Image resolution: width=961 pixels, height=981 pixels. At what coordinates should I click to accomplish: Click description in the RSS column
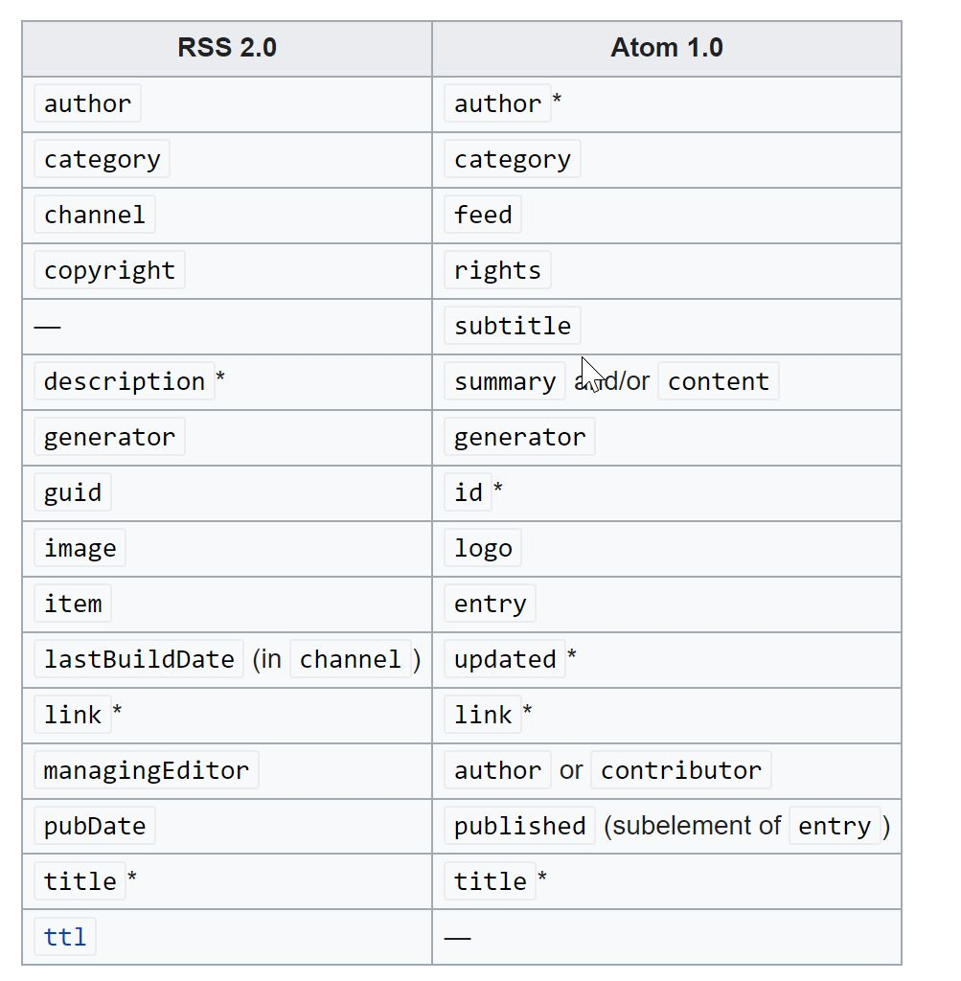pos(125,381)
